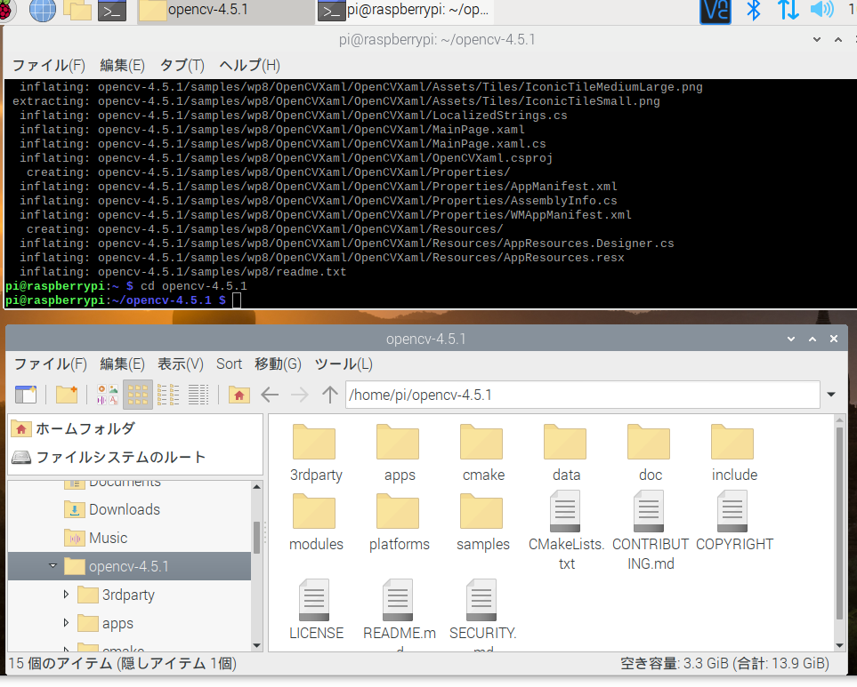Click the file pane vertical scrollbar

click(839, 523)
